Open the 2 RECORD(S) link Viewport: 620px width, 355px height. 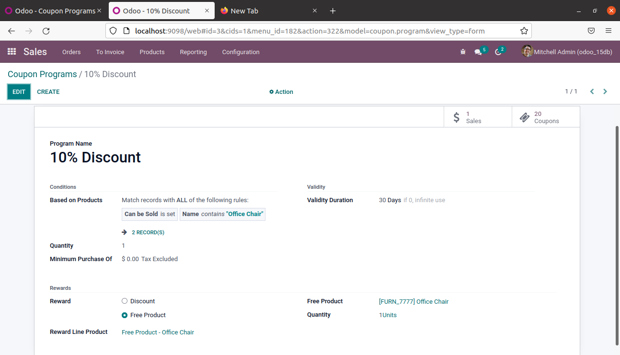coord(148,232)
